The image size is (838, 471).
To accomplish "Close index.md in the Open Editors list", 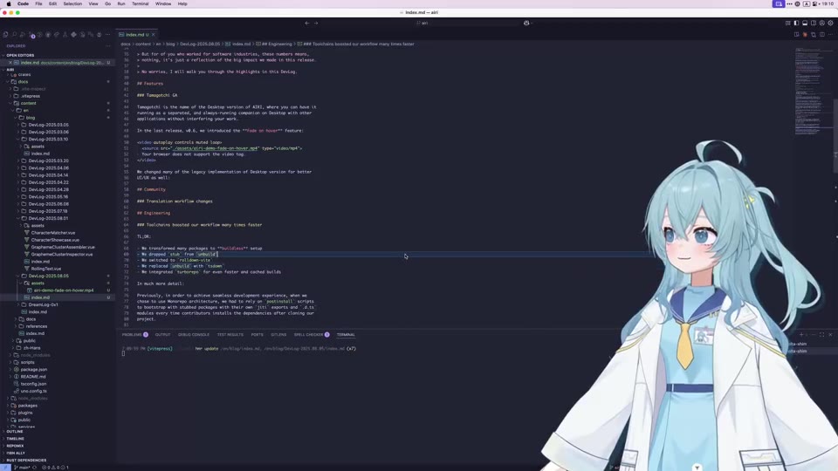I will pos(10,63).
